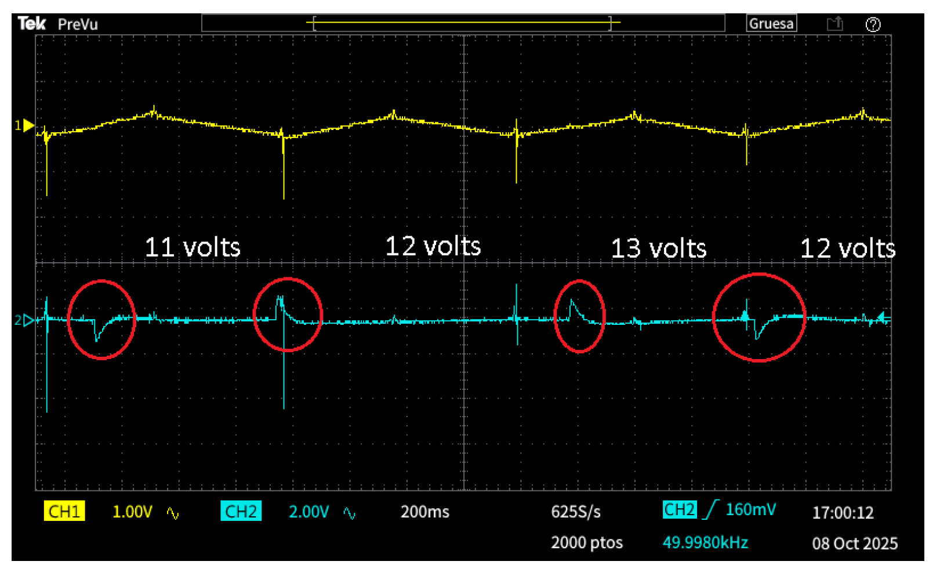This screenshot has width=940, height=572.
Task: Select the CH2 trigger source badge
Action: point(679,509)
